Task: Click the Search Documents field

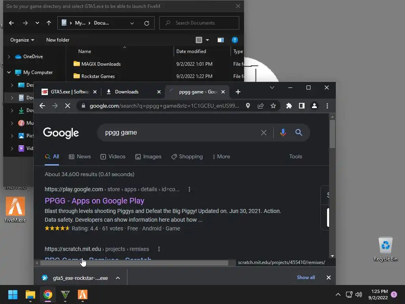Action: (199, 23)
